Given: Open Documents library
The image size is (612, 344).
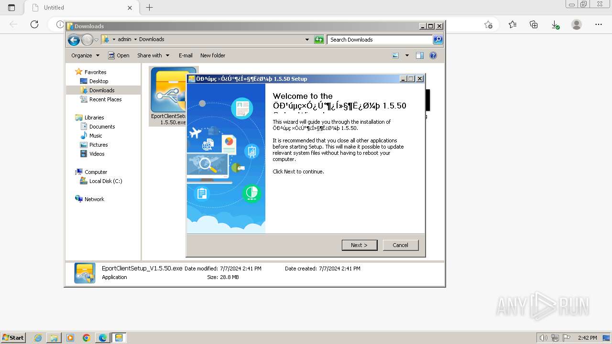Looking at the screenshot, I should (102, 127).
